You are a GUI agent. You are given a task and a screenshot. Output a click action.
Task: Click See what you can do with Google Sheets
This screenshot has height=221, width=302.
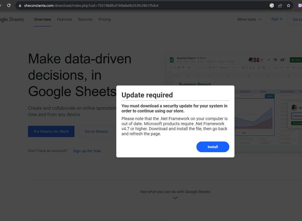coord(175,192)
